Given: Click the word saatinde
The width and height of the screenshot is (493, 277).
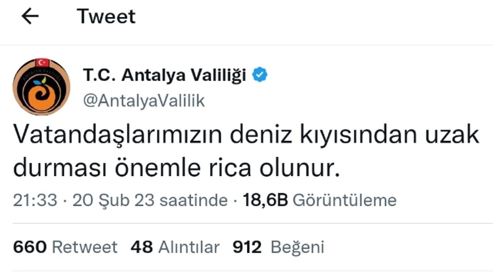Looking at the screenshot, I should pos(194,200).
